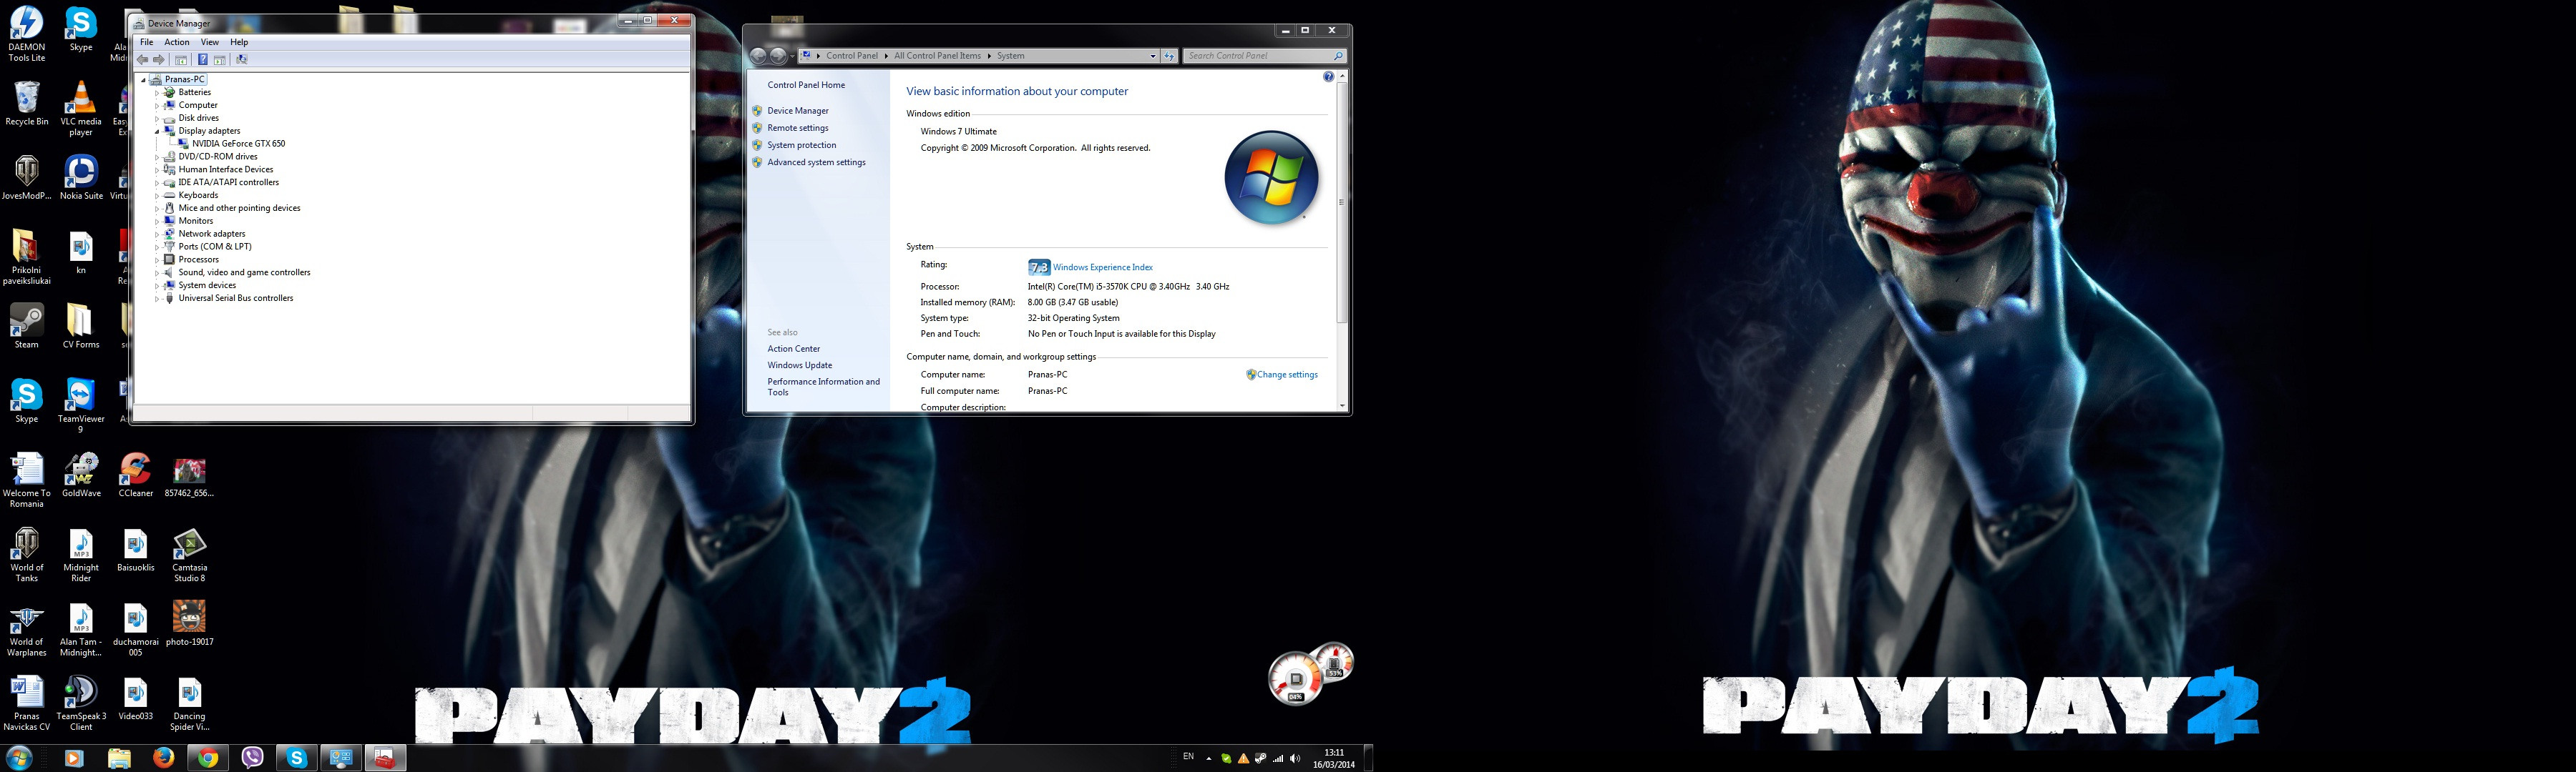Open recent pages dropdown near Back button
Screen dimensions: 2576x772
pyautogui.click(x=792, y=56)
